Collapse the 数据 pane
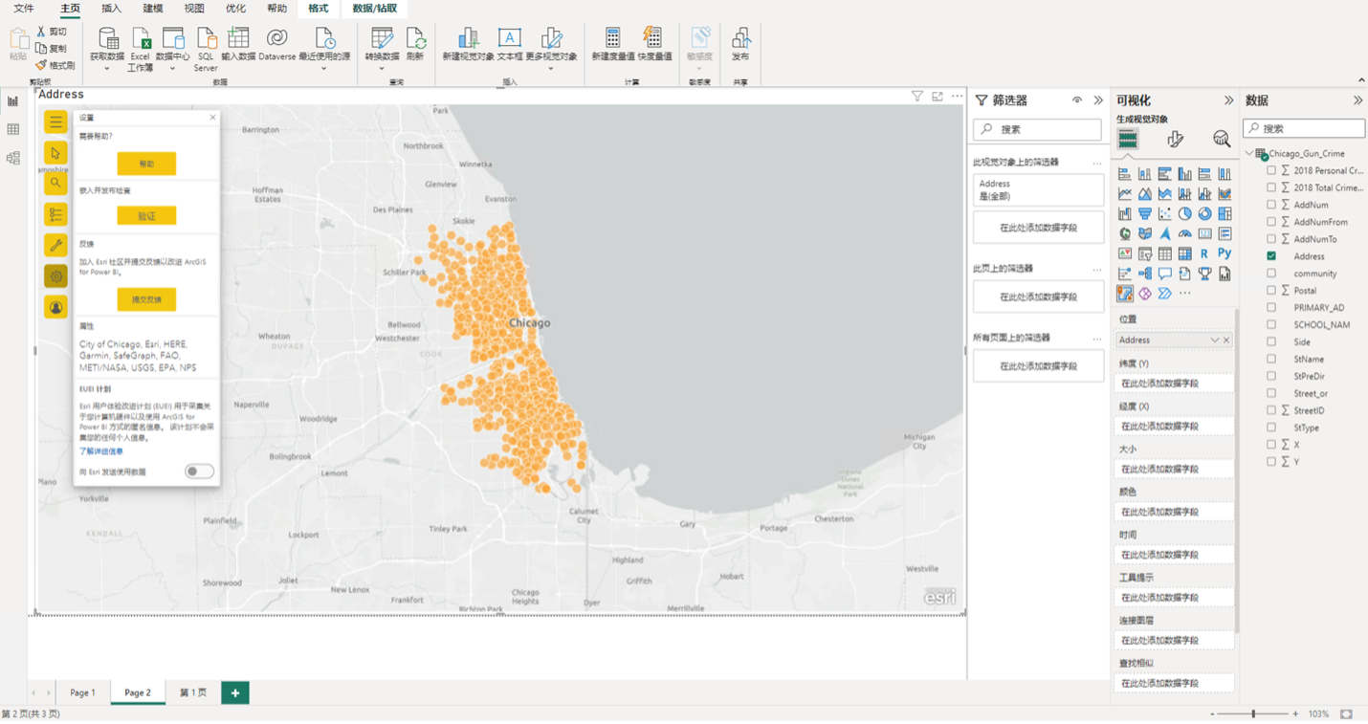The width and height of the screenshot is (1368, 724). 1357,99
